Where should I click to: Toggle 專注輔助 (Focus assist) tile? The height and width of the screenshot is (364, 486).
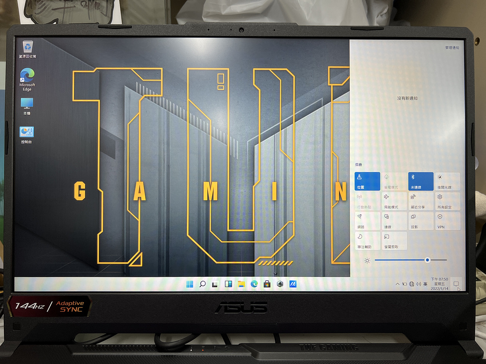point(367,241)
